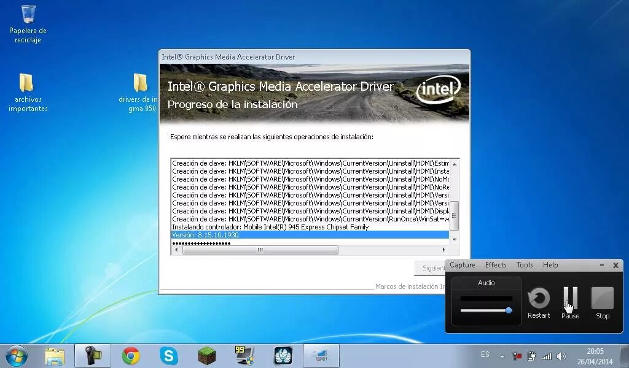Select the Versión: 8.15.10.1930 log line

tap(310, 235)
